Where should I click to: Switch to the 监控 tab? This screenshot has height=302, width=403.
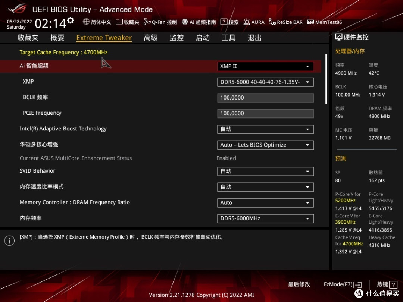pos(176,38)
